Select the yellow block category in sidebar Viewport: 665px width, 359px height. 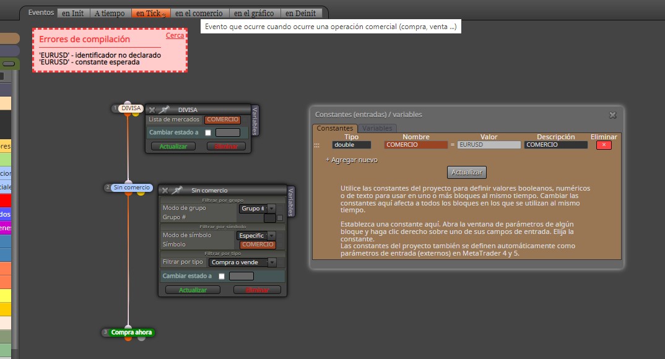click(x=6, y=295)
